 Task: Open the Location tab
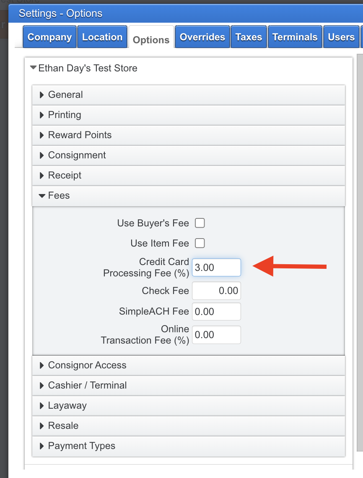click(x=102, y=37)
